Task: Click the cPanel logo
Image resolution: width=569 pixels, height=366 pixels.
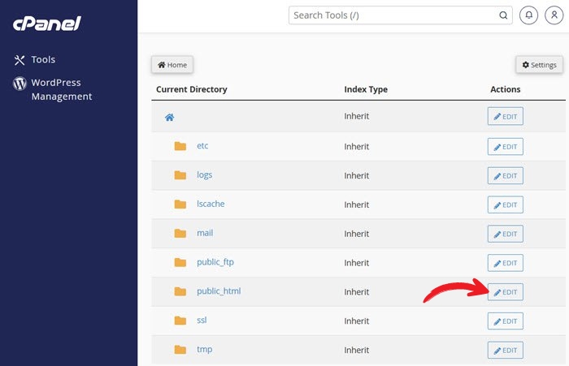Action: click(x=46, y=24)
